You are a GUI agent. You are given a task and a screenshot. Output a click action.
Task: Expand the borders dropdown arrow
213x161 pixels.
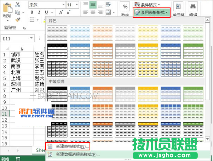coord(38,20)
